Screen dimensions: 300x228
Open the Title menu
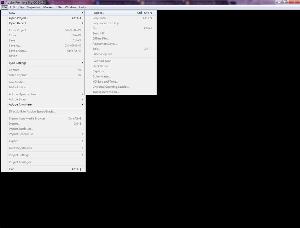click(59, 7)
